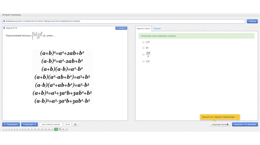Close the yellow media lectures notification
This screenshot has width=260, height=145.
(237, 117)
